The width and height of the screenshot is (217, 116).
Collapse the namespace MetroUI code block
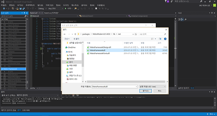tap(42, 44)
